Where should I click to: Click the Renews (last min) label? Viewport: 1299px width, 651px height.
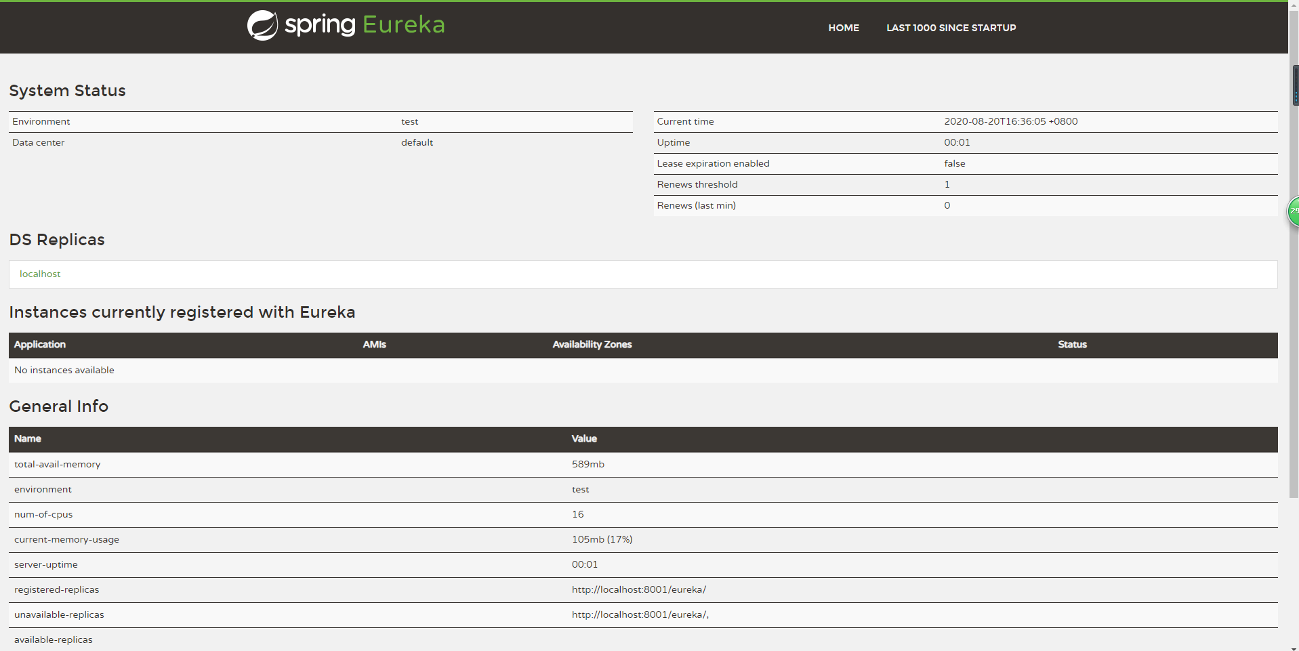coord(696,205)
